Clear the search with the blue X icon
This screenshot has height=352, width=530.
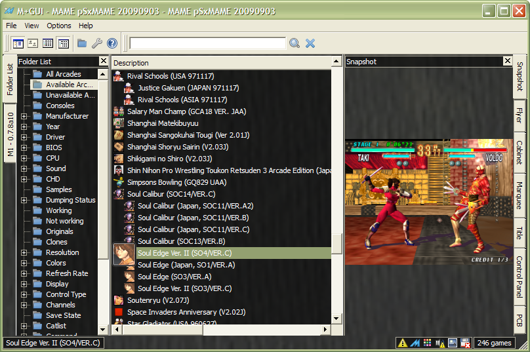click(310, 43)
